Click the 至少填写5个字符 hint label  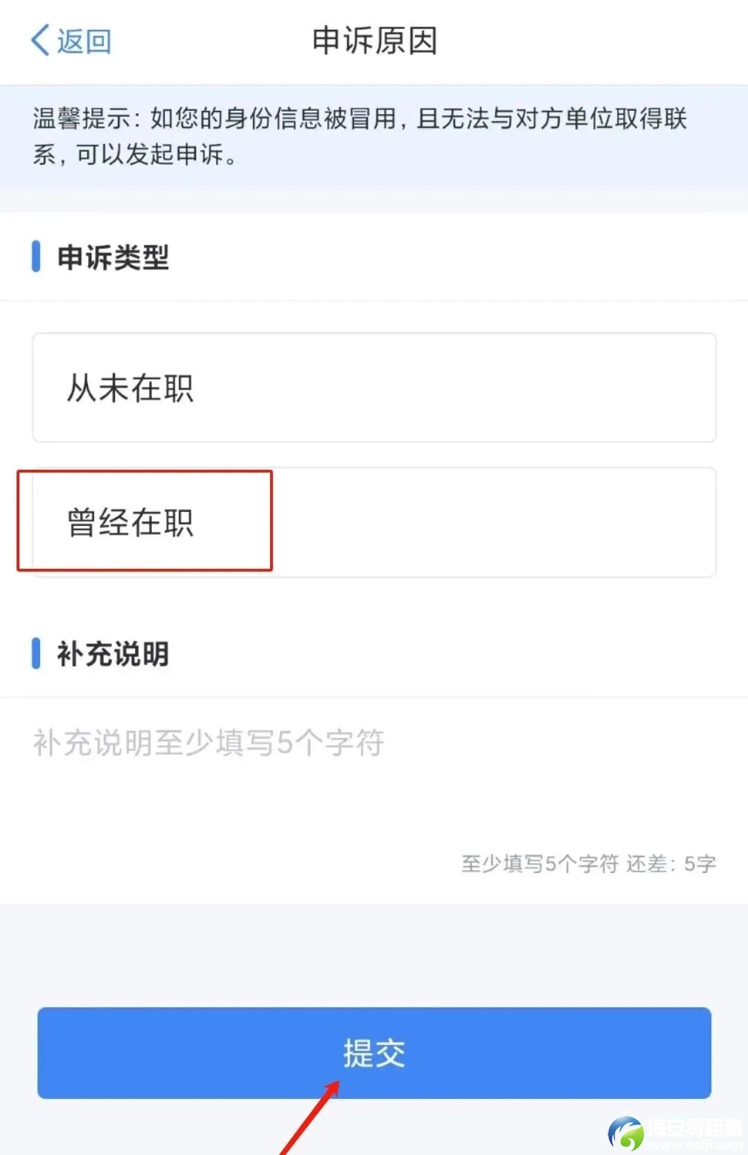(540, 864)
